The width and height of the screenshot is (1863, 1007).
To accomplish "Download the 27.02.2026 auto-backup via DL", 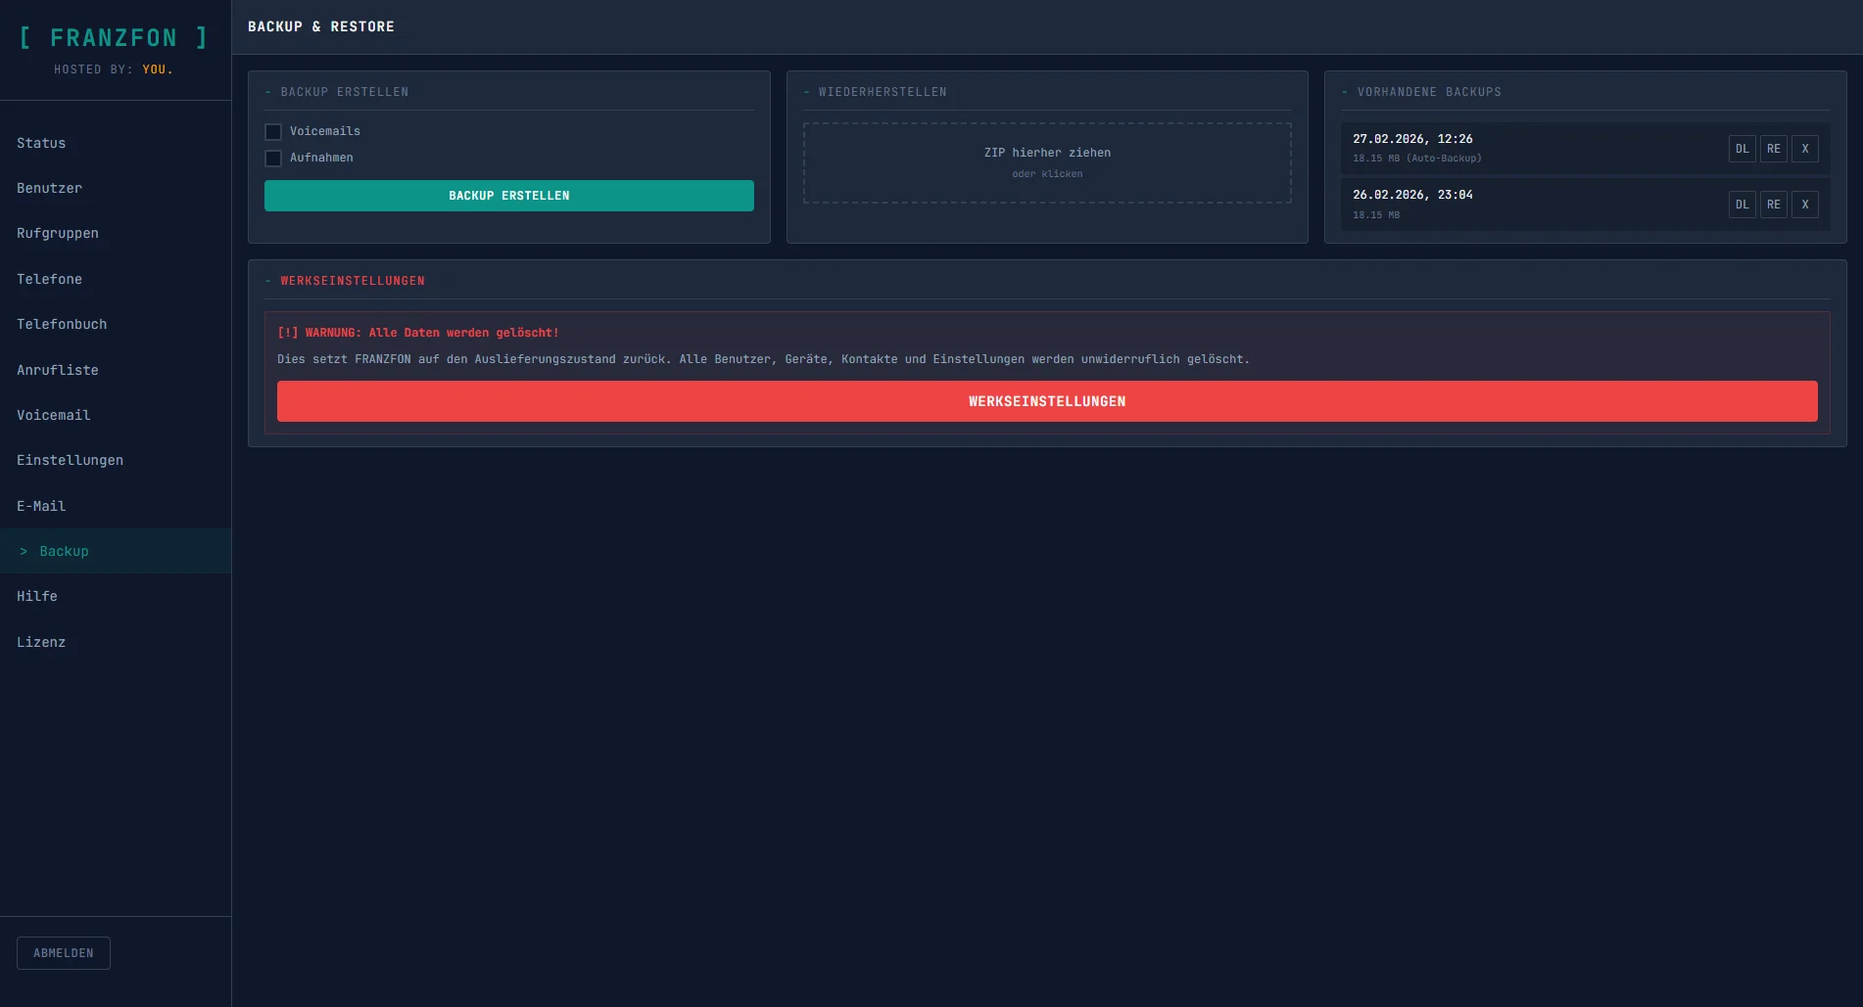I will pos(1742,149).
